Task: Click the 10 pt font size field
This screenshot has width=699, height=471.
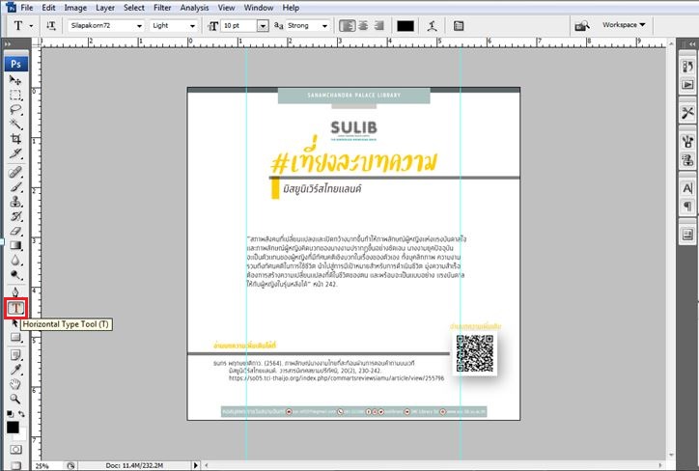Action: [x=239, y=26]
